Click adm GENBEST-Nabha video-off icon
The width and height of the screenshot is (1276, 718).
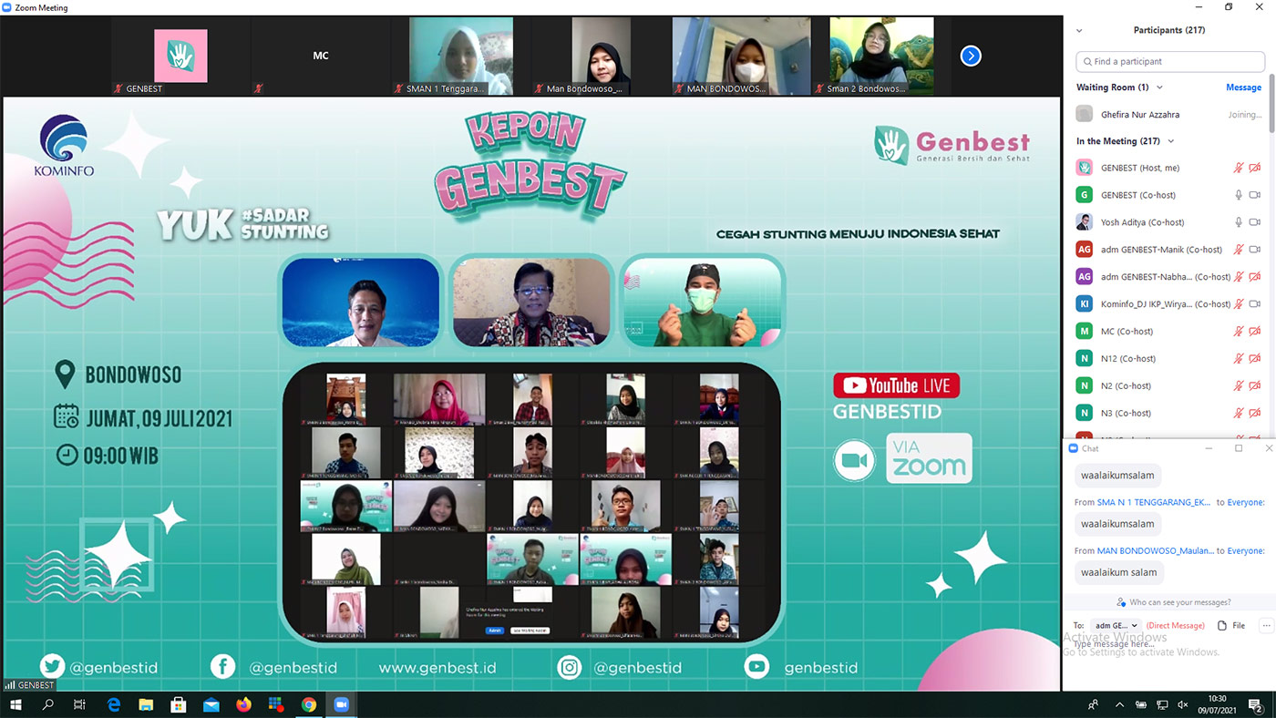pos(1255,277)
